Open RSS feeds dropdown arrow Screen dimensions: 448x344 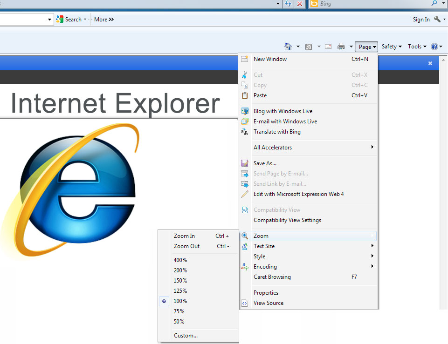(319, 47)
